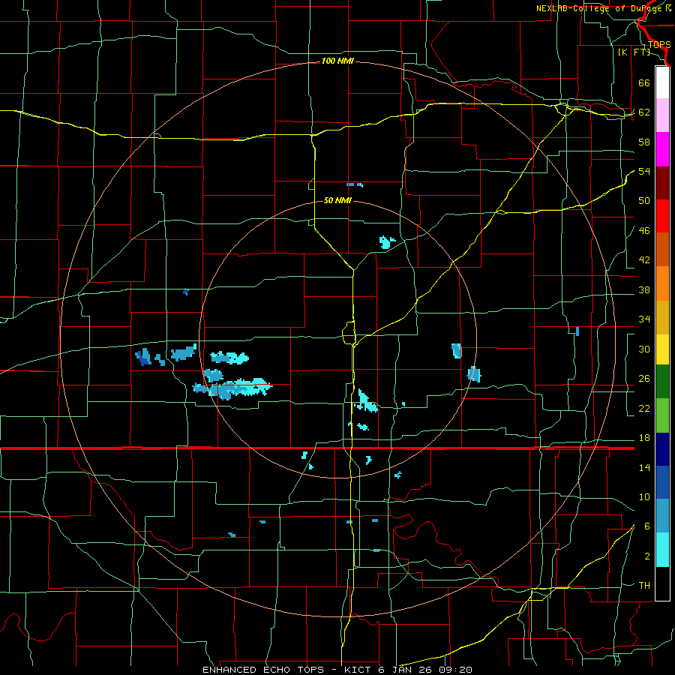Click the KICT station identifier in the footer
The image size is (675, 675).
coord(359,670)
